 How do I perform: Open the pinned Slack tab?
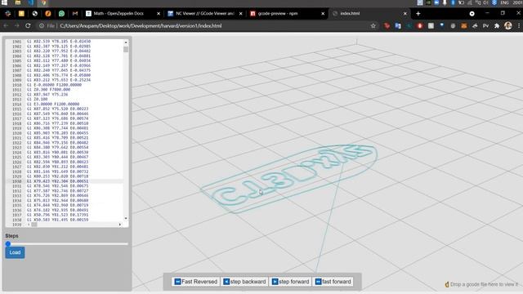tap(8, 14)
